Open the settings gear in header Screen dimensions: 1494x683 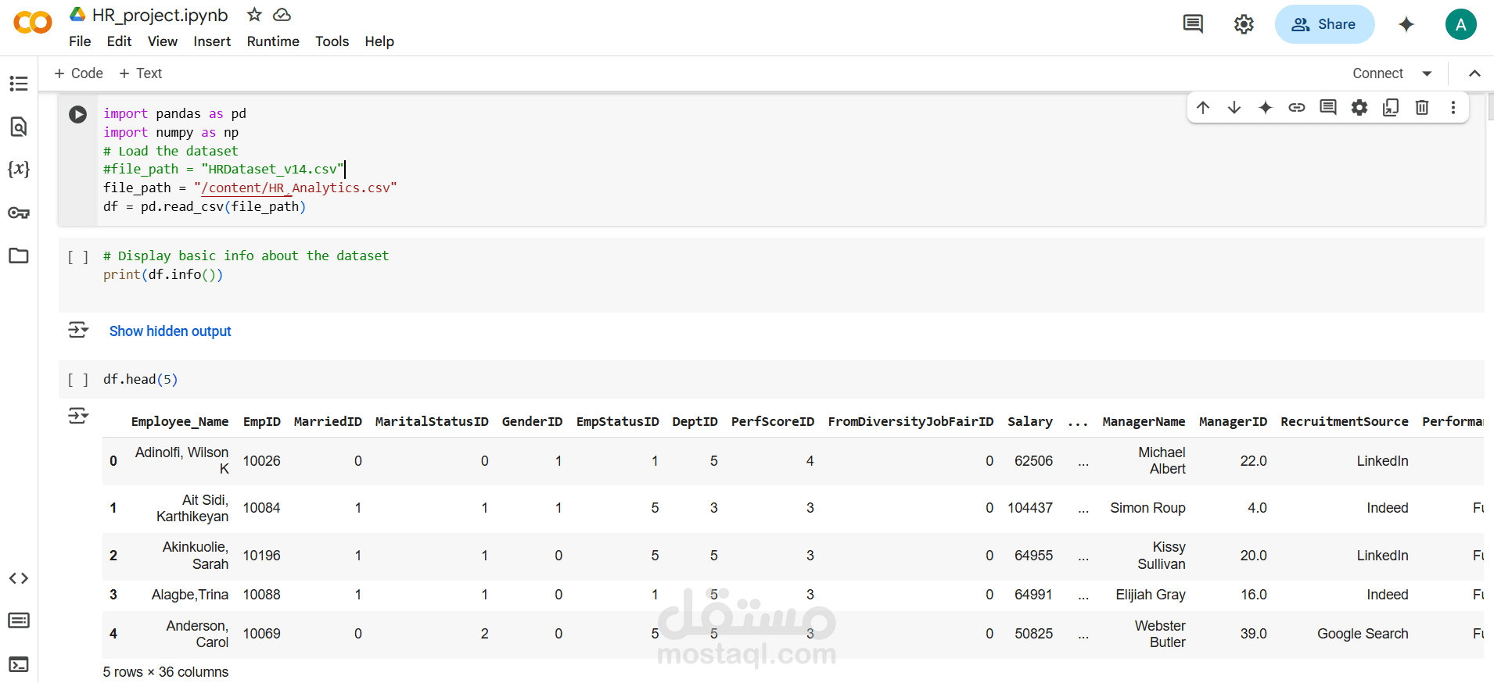1244,24
